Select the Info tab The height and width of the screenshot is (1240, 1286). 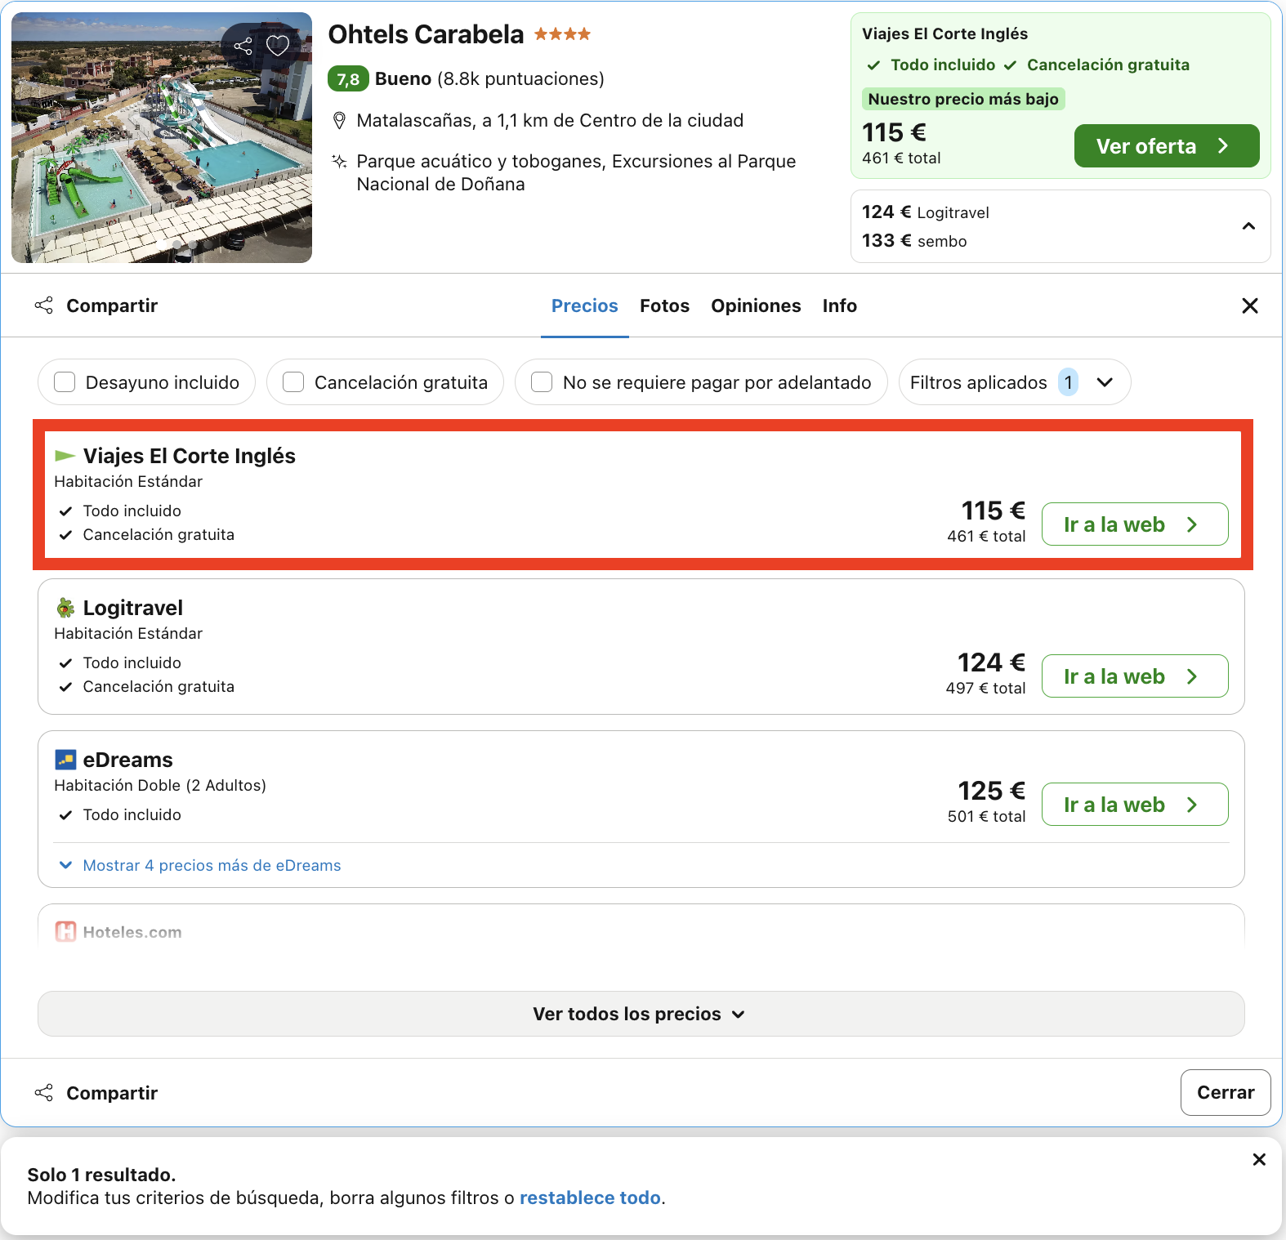pos(840,306)
